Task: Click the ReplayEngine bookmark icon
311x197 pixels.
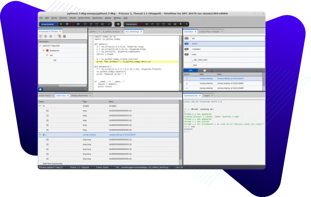Action: click(181, 24)
